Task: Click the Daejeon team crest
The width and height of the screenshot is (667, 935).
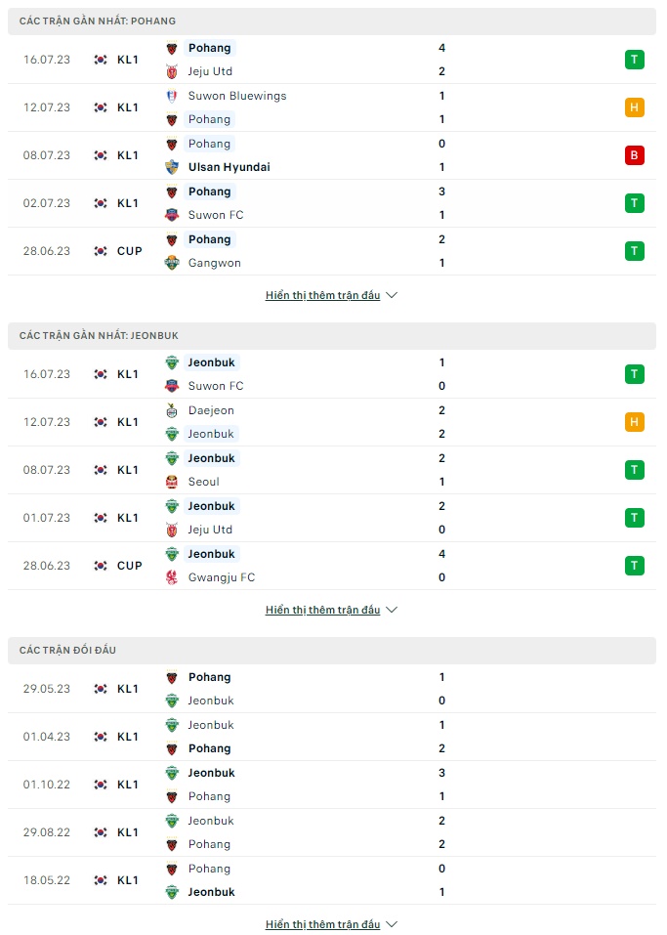Action: click(x=173, y=410)
